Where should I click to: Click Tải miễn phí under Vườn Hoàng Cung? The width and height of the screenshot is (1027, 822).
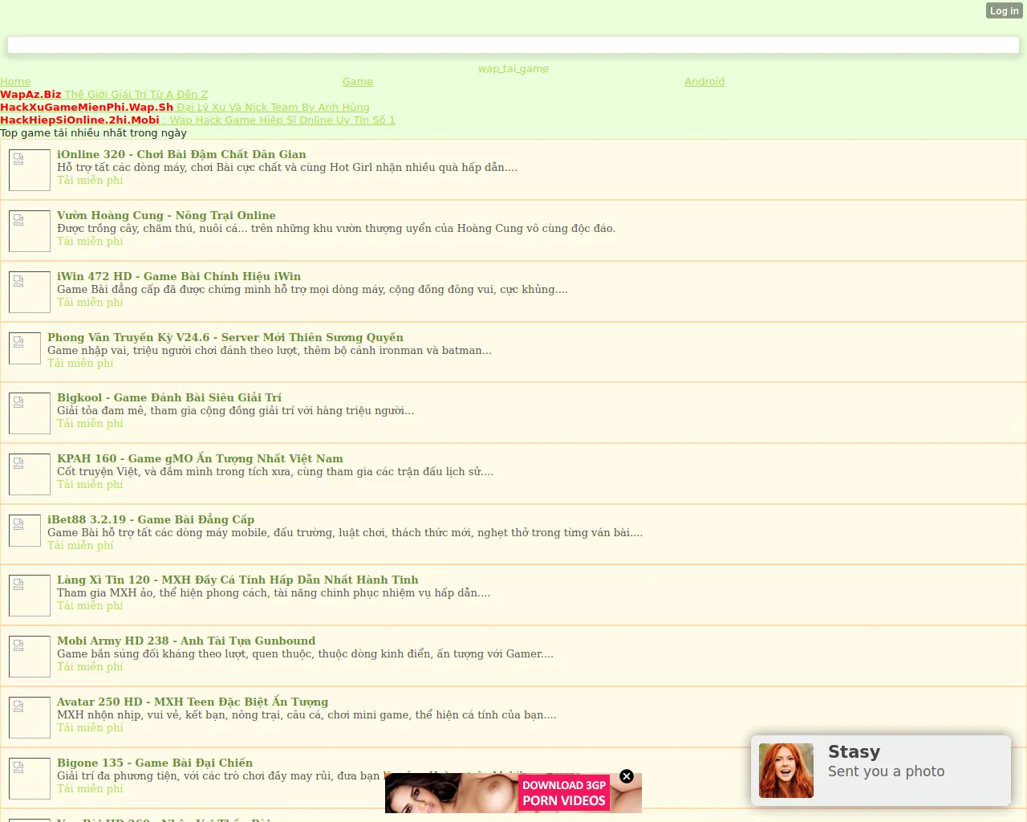(90, 241)
